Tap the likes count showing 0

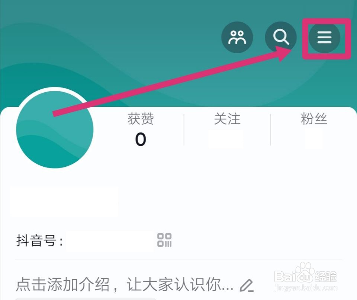click(x=141, y=139)
